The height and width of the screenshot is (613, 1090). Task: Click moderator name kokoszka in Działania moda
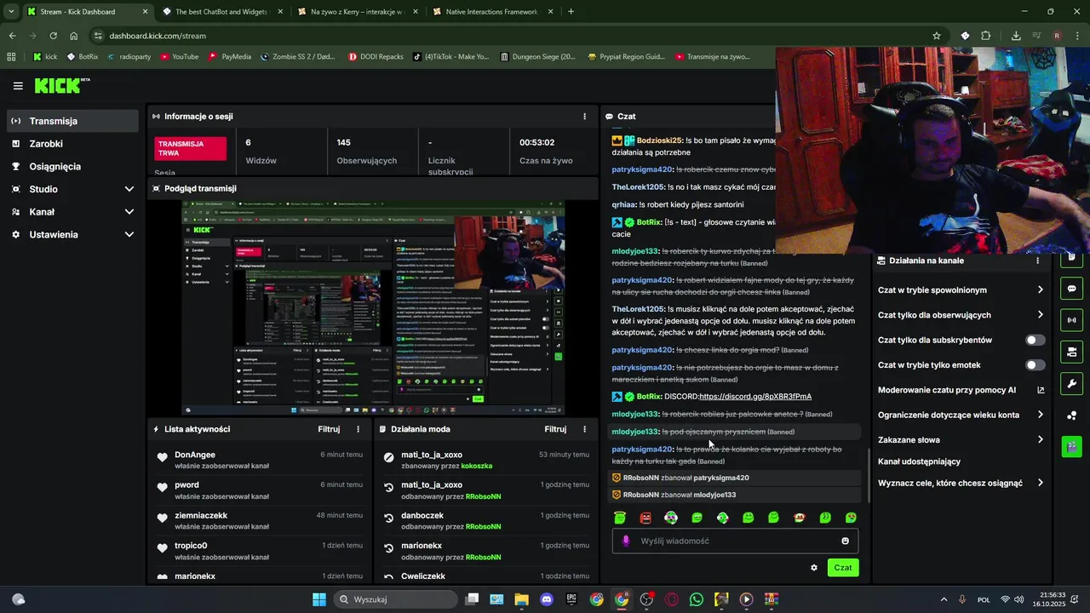pos(477,466)
